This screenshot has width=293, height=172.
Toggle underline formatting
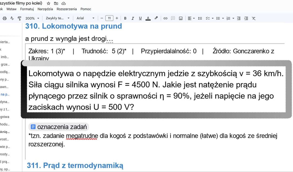pyautogui.click(x=140, y=18)
